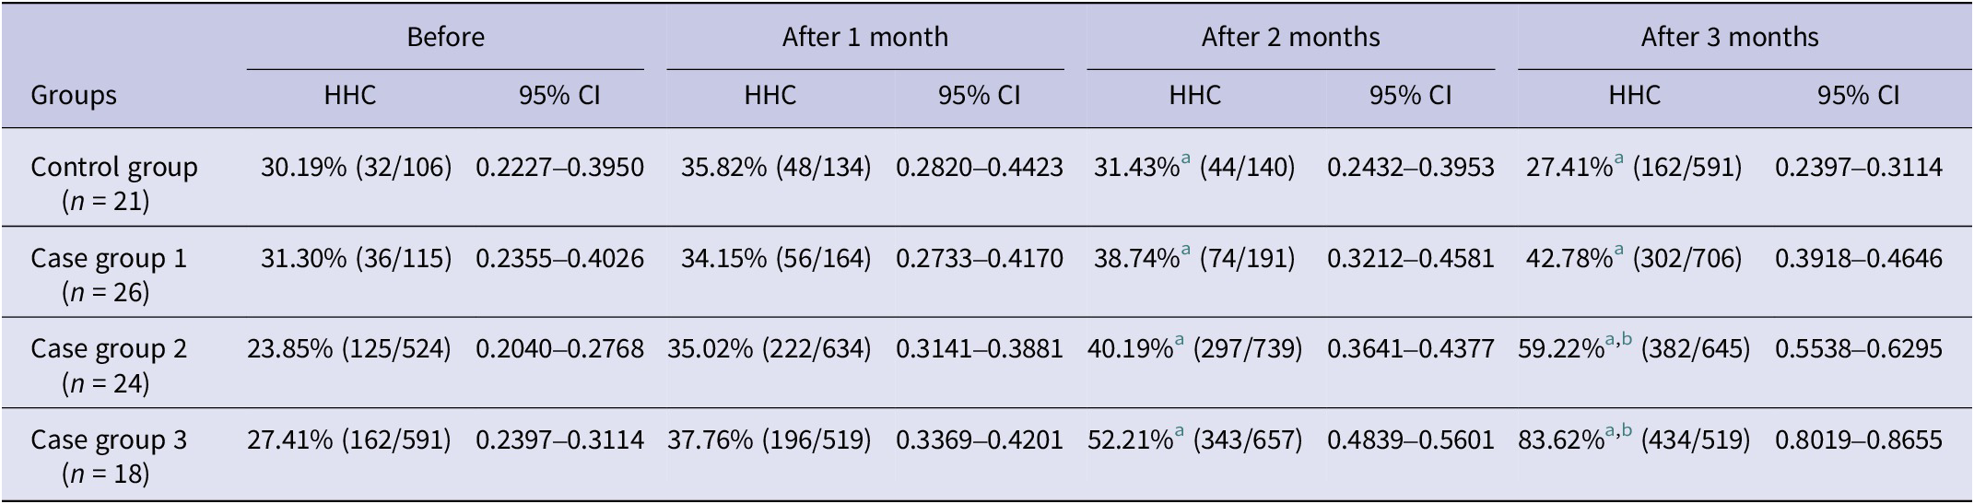Select the "After 2 months" header

pyautogui.click(x=1290, y=37)
